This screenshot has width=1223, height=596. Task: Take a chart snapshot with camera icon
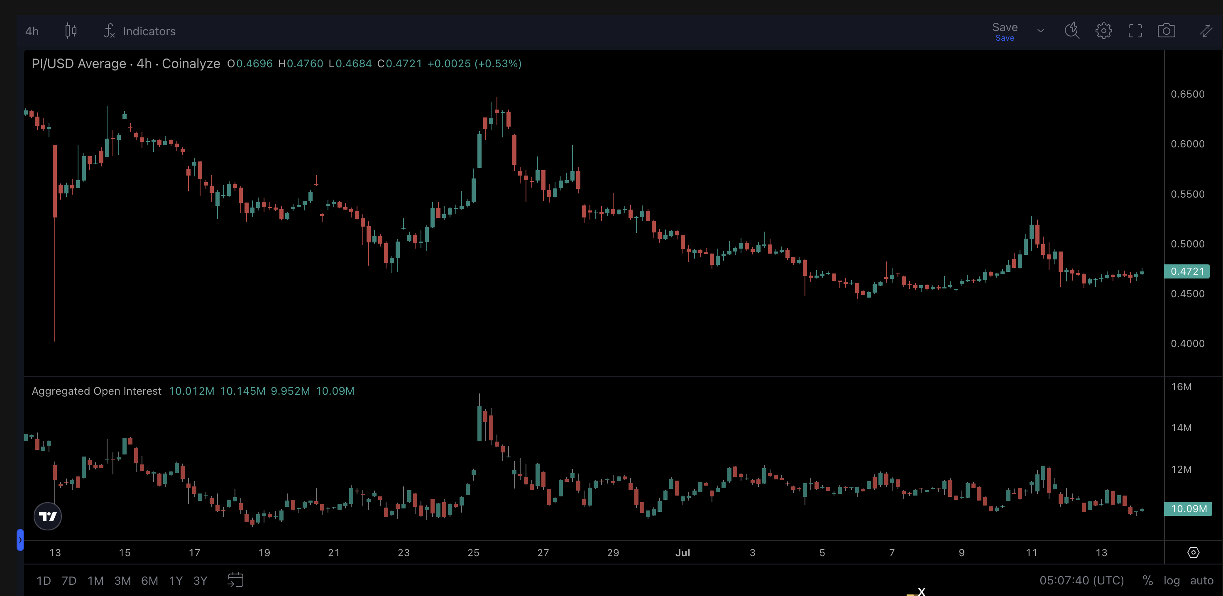pos(1167,31)
